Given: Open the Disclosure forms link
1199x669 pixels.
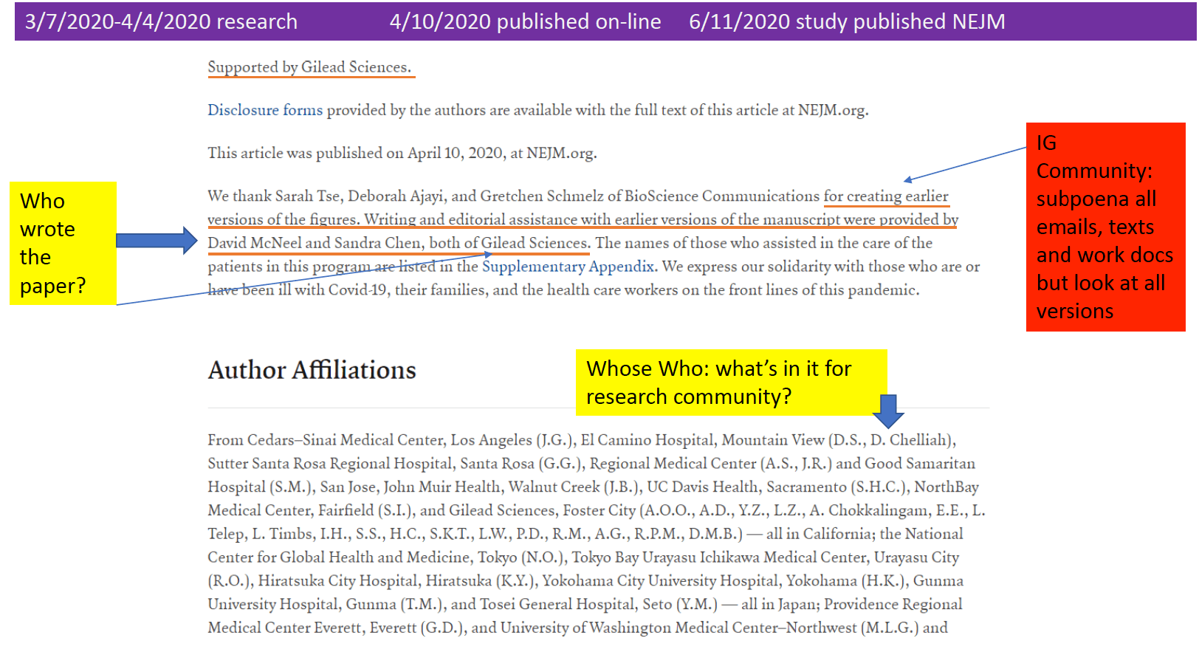Looking at the screenshot, I should [265, 110].
